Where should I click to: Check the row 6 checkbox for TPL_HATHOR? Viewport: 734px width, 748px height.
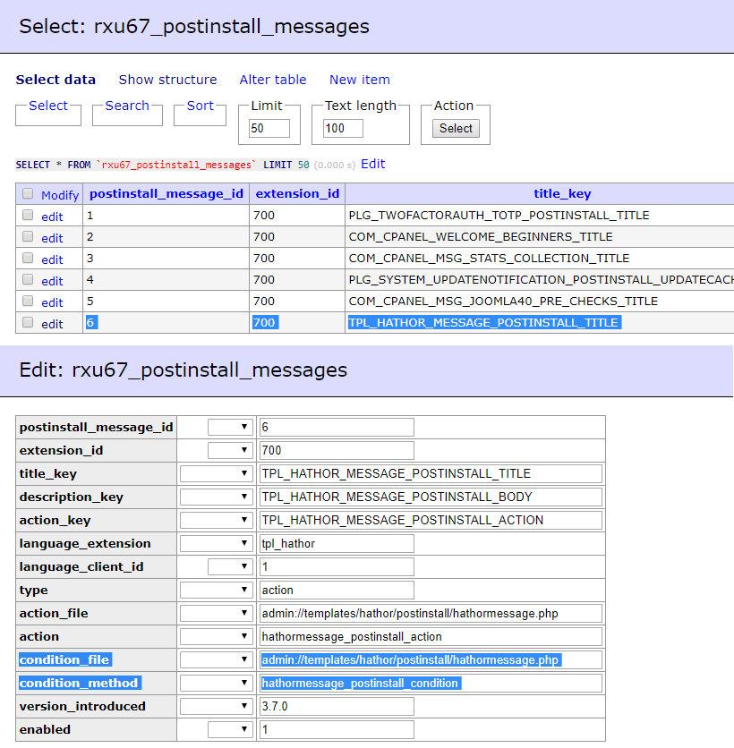[x=28, y=322]
